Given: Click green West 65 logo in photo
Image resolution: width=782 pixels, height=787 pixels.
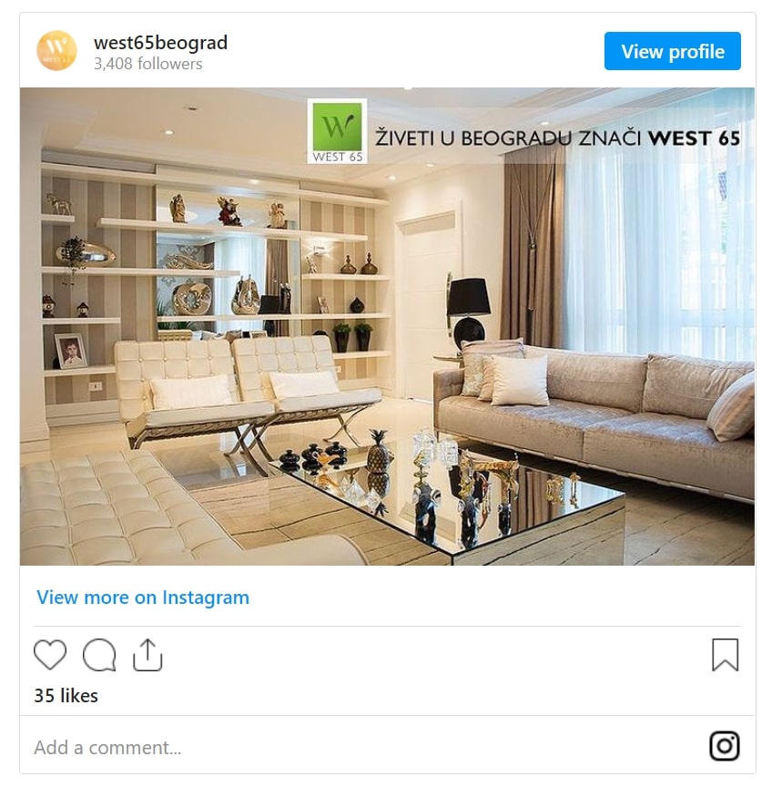Looking at the screenshot, I should 337,131.
